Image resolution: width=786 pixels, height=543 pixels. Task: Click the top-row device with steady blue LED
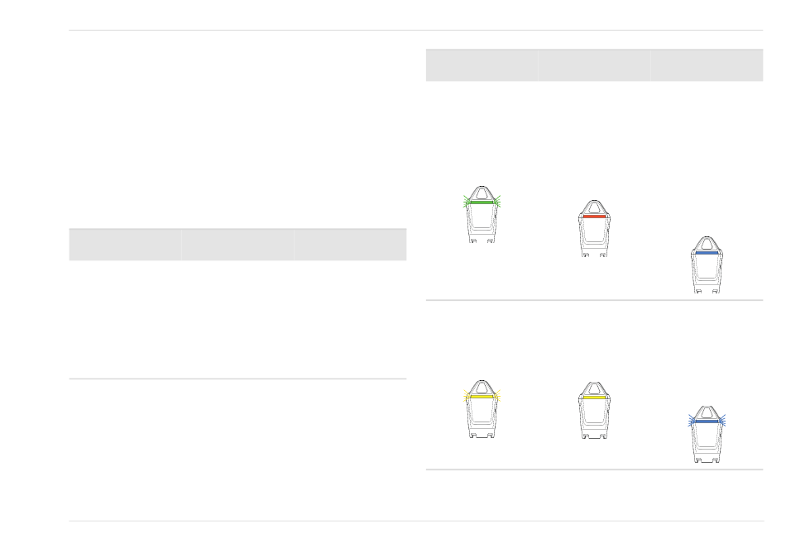[707, 264]
